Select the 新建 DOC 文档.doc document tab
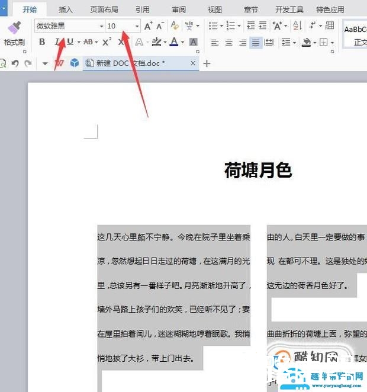Screen dimensions: 367x392 click(141, 63)
